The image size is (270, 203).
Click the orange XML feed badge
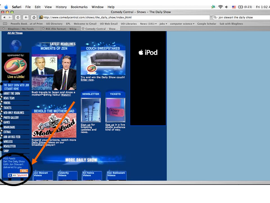pos(24,171)
